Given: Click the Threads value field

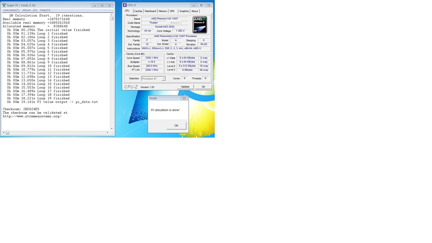Looking at the screenshot, I should pos(205,78).
